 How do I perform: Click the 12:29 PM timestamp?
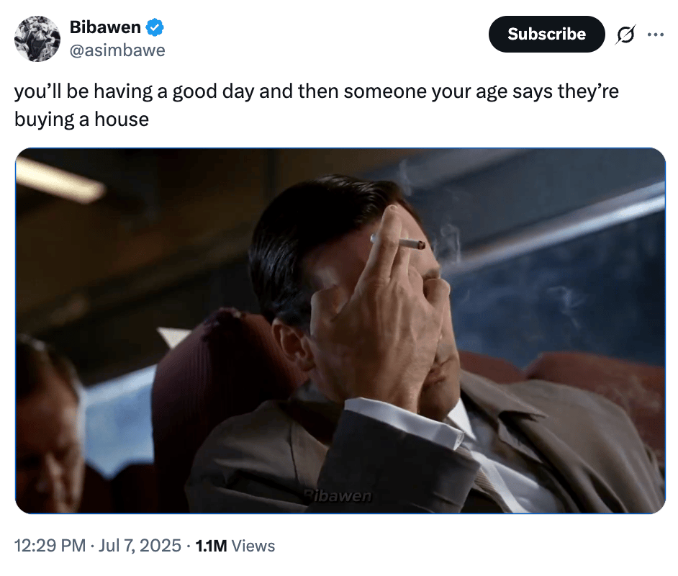pos(50,546)
